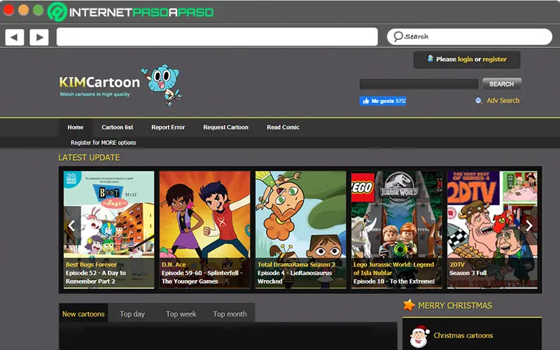Switch to the Top week tab
Screen dimensions: 560x350
click(181, 314)
